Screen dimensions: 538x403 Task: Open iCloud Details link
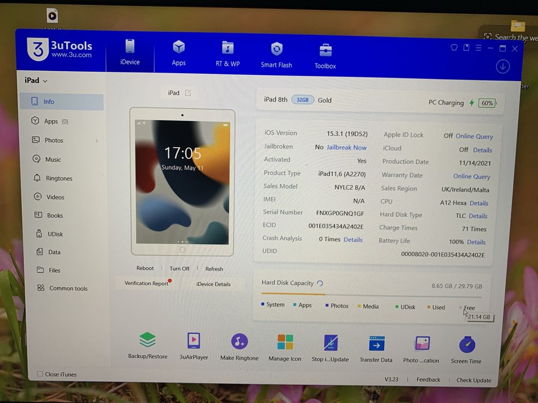[x=483, y=150]
